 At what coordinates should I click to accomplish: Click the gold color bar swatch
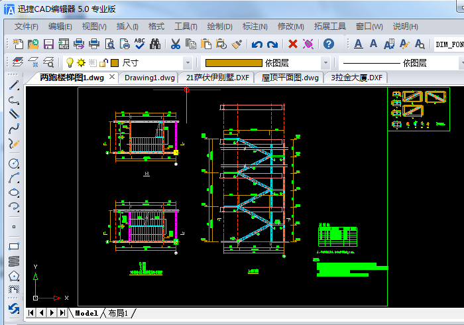(x=234, y=63)
